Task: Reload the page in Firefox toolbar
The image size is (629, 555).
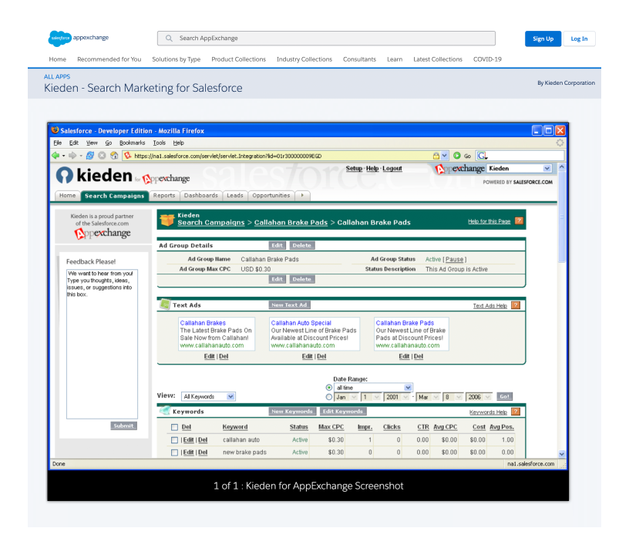Action: coord(90,156)
